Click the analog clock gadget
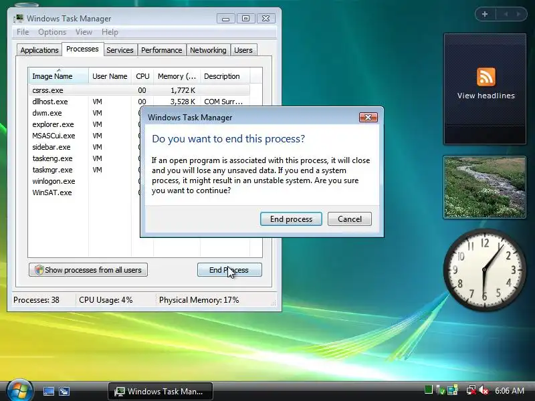This screenshot has height=401, width=535. point(484,270)
